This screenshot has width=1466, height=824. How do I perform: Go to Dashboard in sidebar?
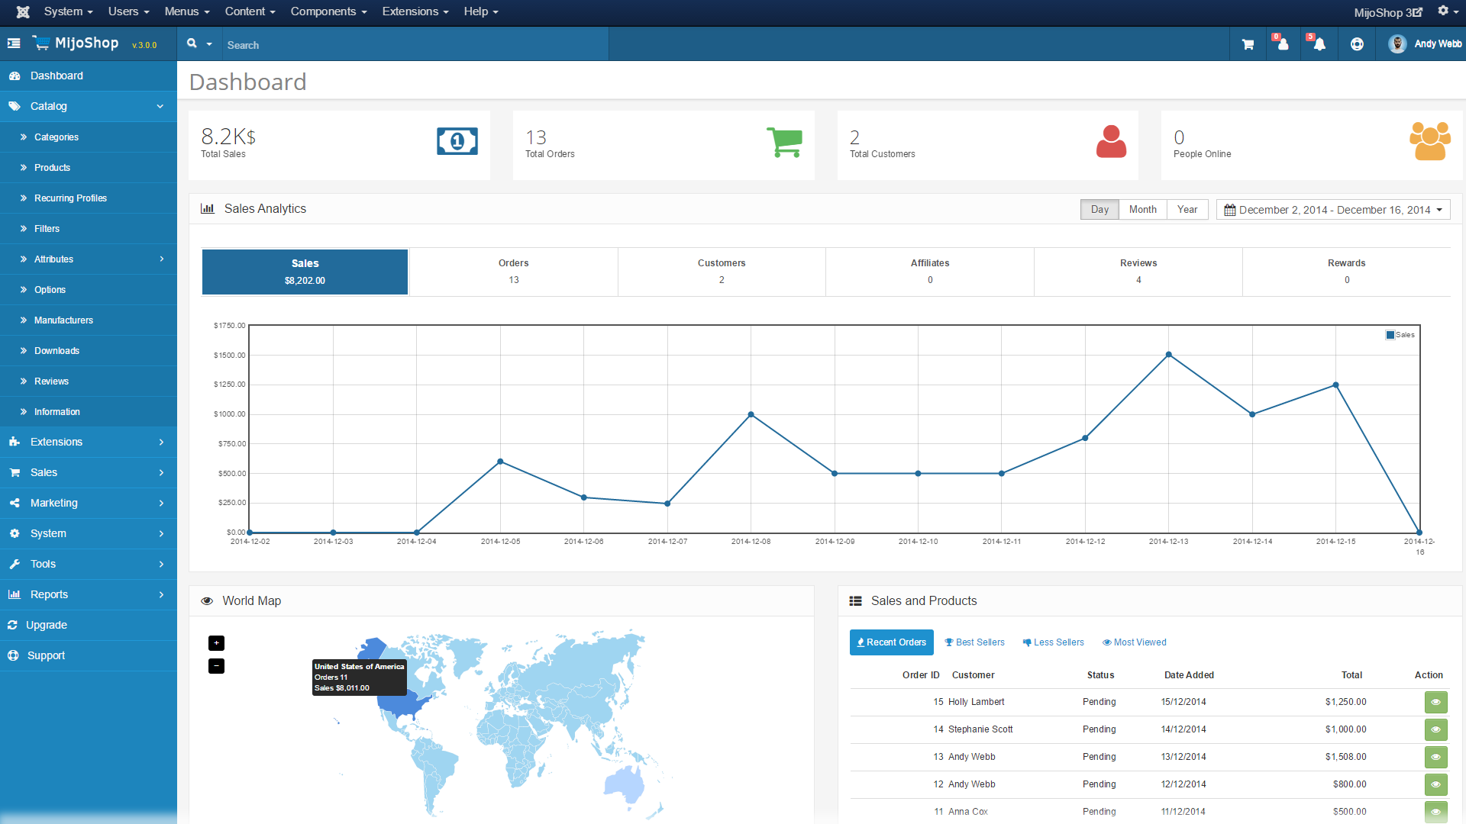89,76
